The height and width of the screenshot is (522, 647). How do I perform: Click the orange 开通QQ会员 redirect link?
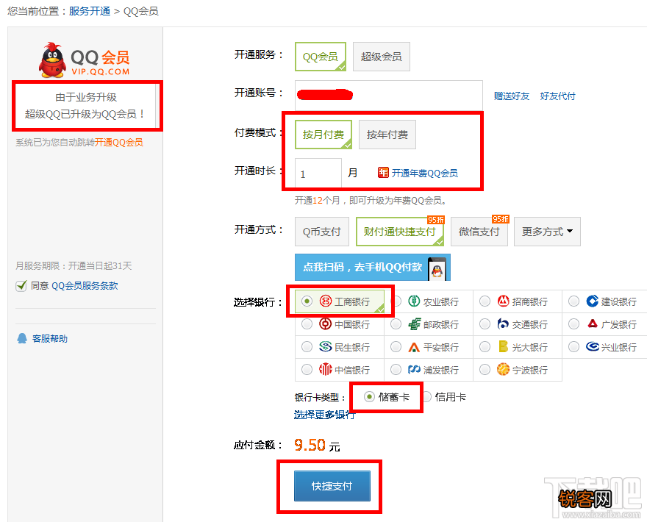(119, 143)
